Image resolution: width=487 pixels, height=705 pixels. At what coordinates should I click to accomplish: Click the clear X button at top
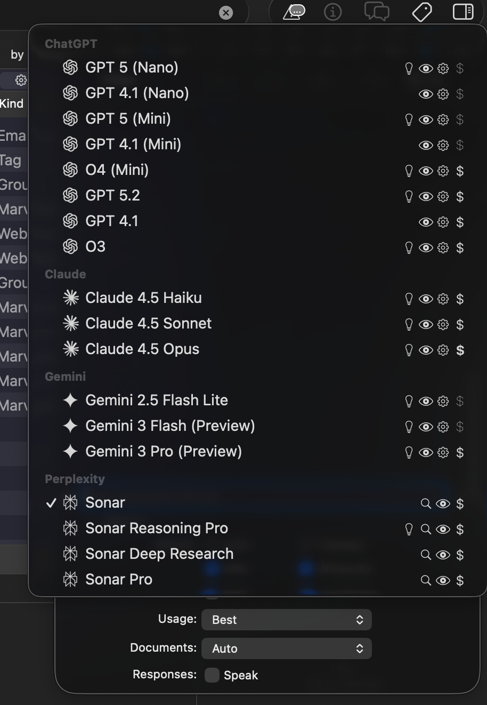click(226, 13)
